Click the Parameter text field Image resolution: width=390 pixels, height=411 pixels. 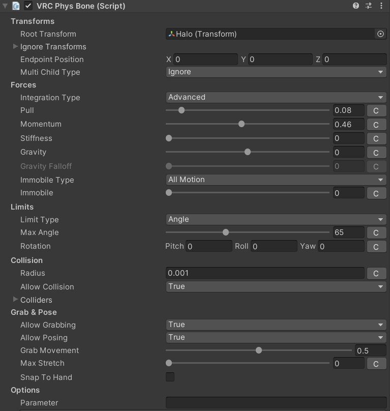(276, 403)
